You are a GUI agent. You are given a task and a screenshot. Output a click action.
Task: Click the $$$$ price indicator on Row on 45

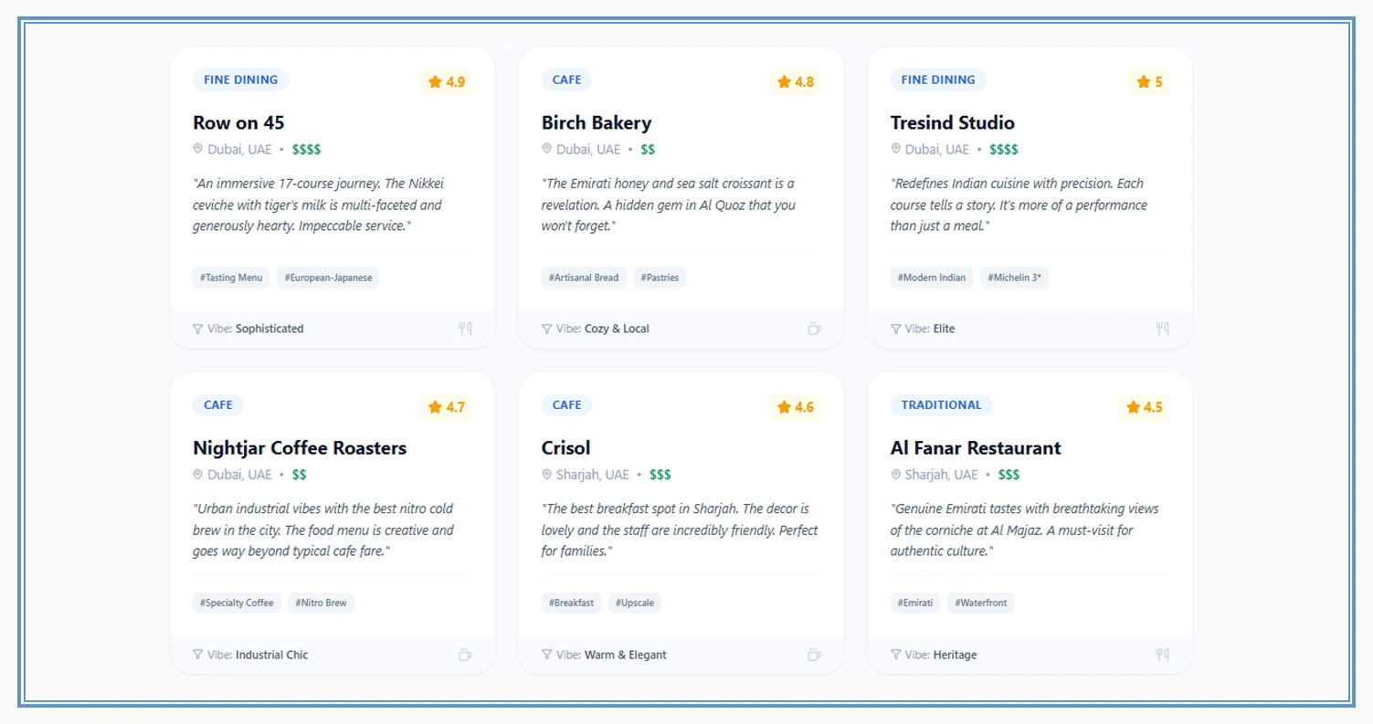point(306,149)
